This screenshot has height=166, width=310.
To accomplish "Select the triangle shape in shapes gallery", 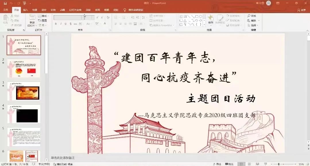I will click(185, 21).
